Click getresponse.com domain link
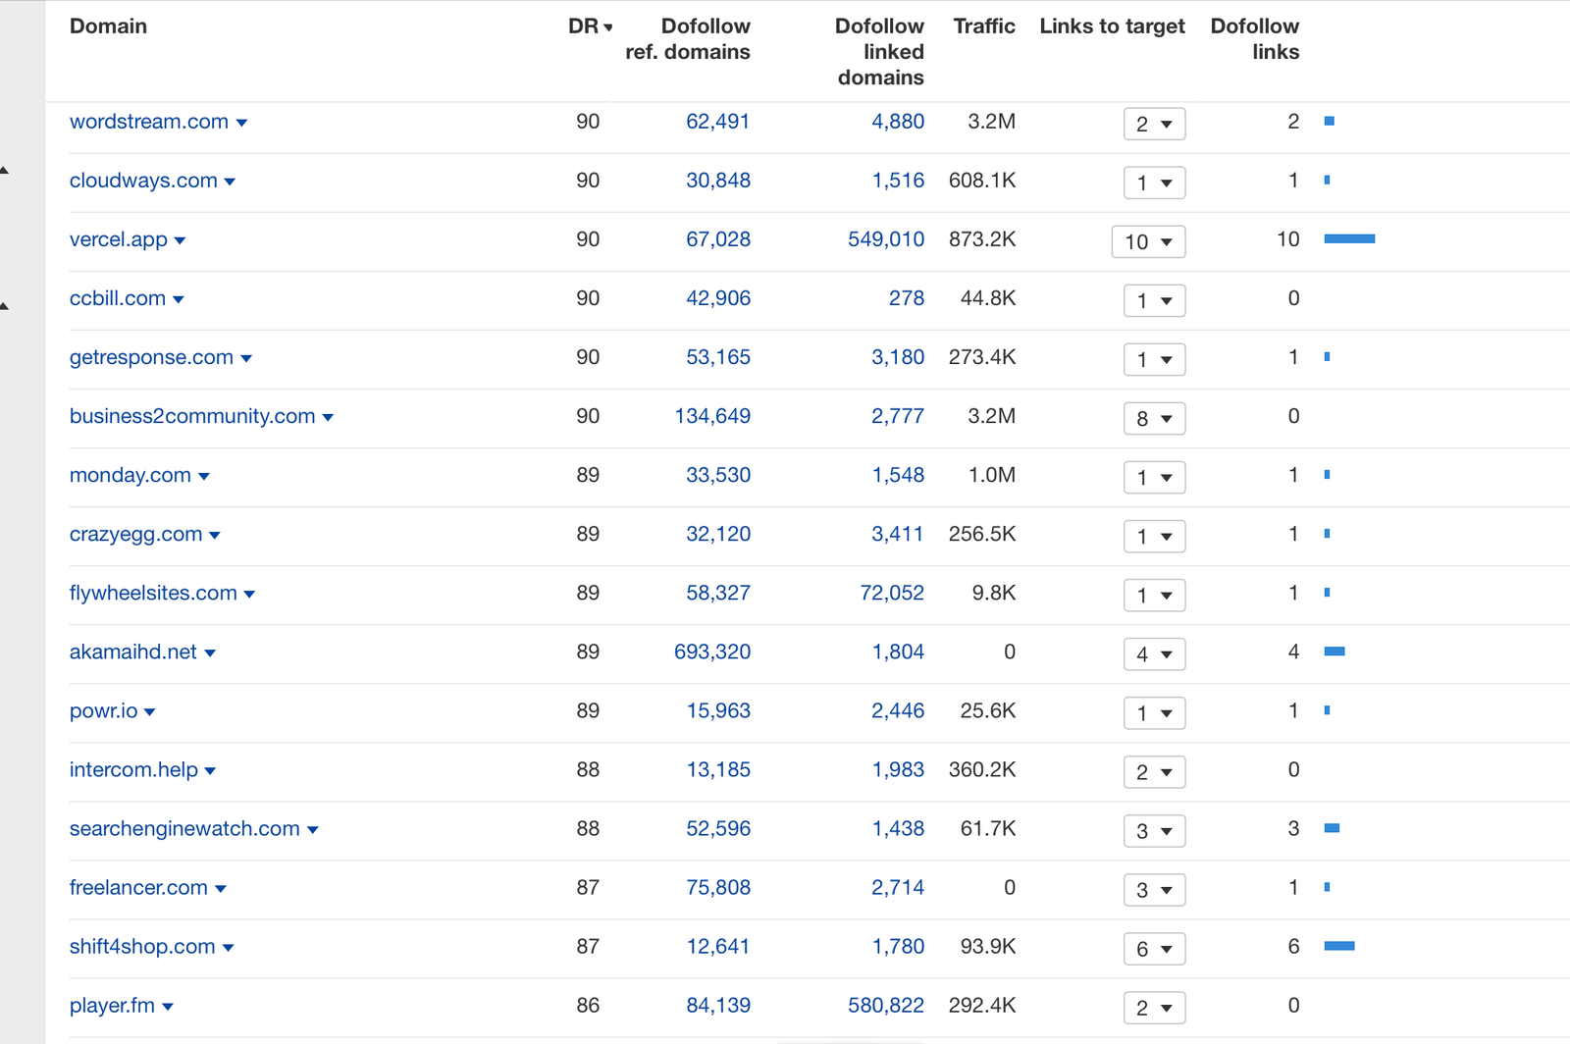Image resolution: width=1570 pixels, height=1044 pixels. pos(151,357)
